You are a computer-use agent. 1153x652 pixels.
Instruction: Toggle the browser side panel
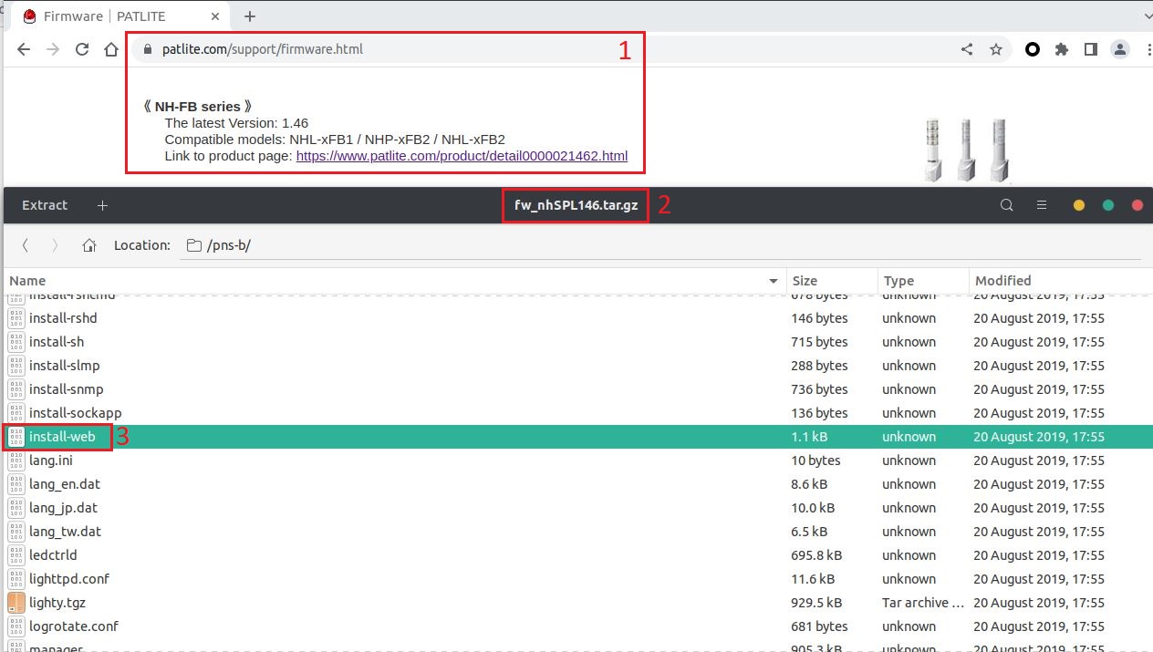1091,50
